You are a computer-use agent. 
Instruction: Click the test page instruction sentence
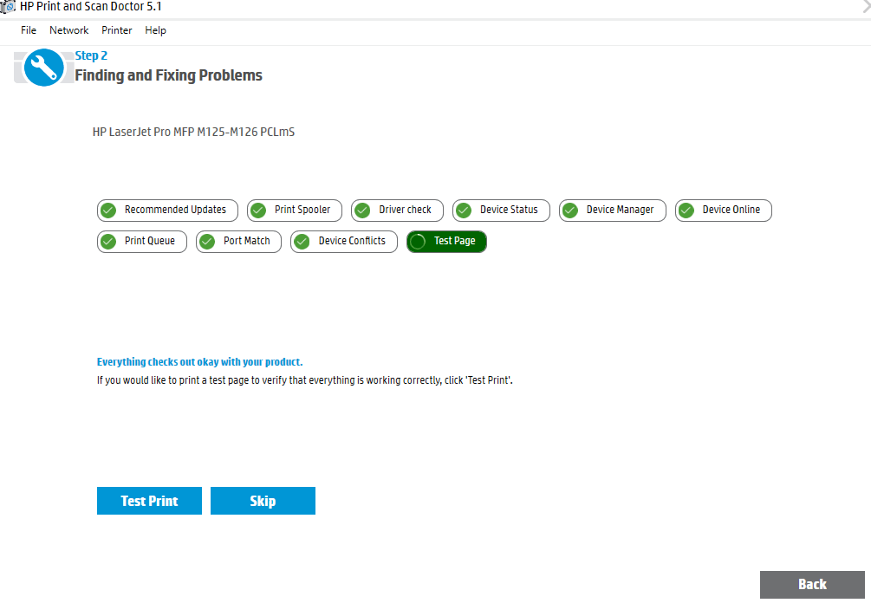(x=304, y=380)
